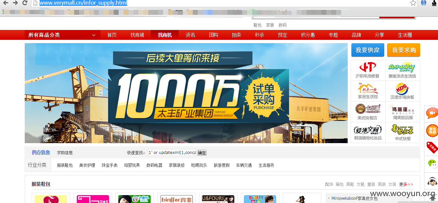438x203 pixels.
Task: Click the browser forward arrow
Action: click(x=15, y=3)
